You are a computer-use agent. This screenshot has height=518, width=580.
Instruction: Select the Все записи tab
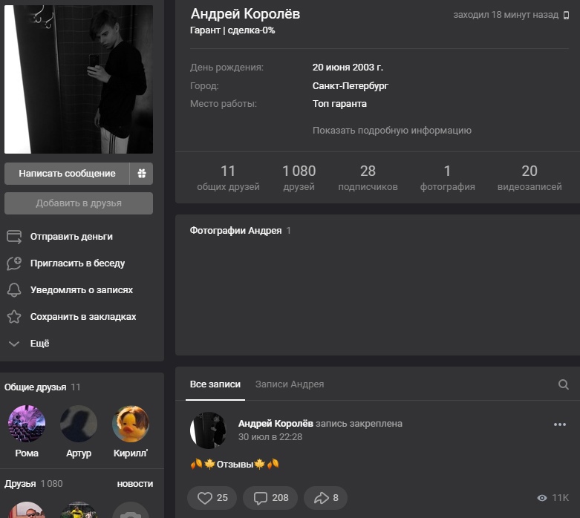pos(215,384)
